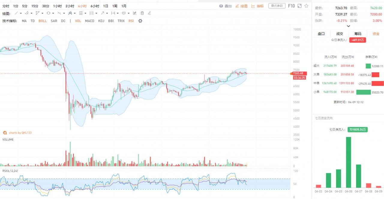This screenshot has height=199, width=384.
Task: Open the F10 info page
Action: point(291,6)
